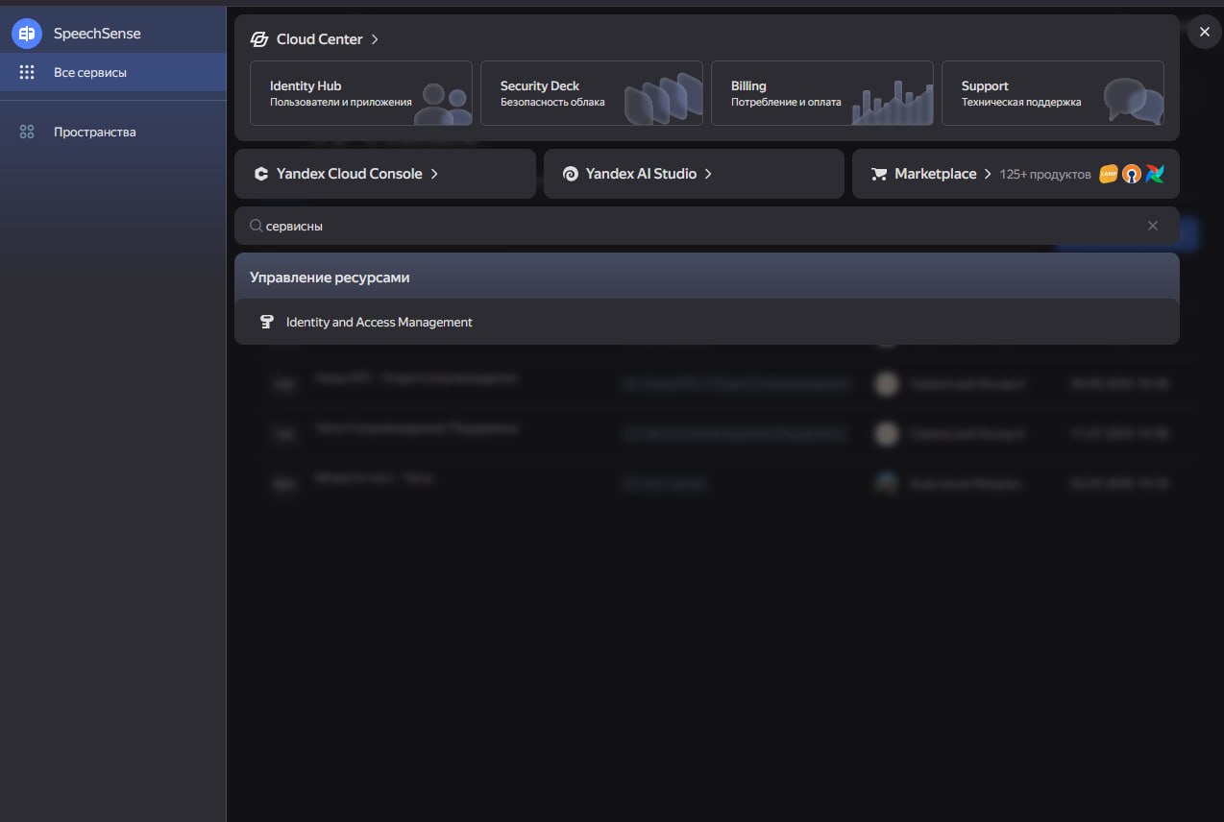Click the chevron next to Yandex AI Studio
This screenshot has width=1224, height=822.
pyautogui.click(x=708, y=174)
